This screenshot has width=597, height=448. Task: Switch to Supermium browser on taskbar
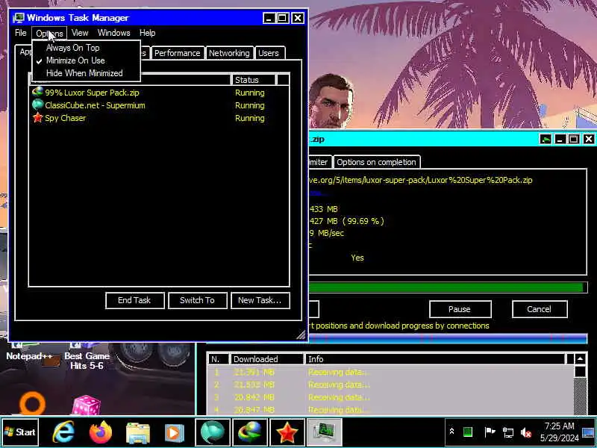click(213, 432)
